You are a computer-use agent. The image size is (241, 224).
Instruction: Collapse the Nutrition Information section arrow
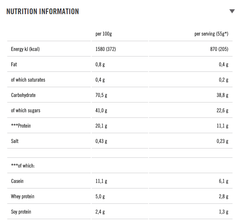pyautogui.click(x=232, y=11)
